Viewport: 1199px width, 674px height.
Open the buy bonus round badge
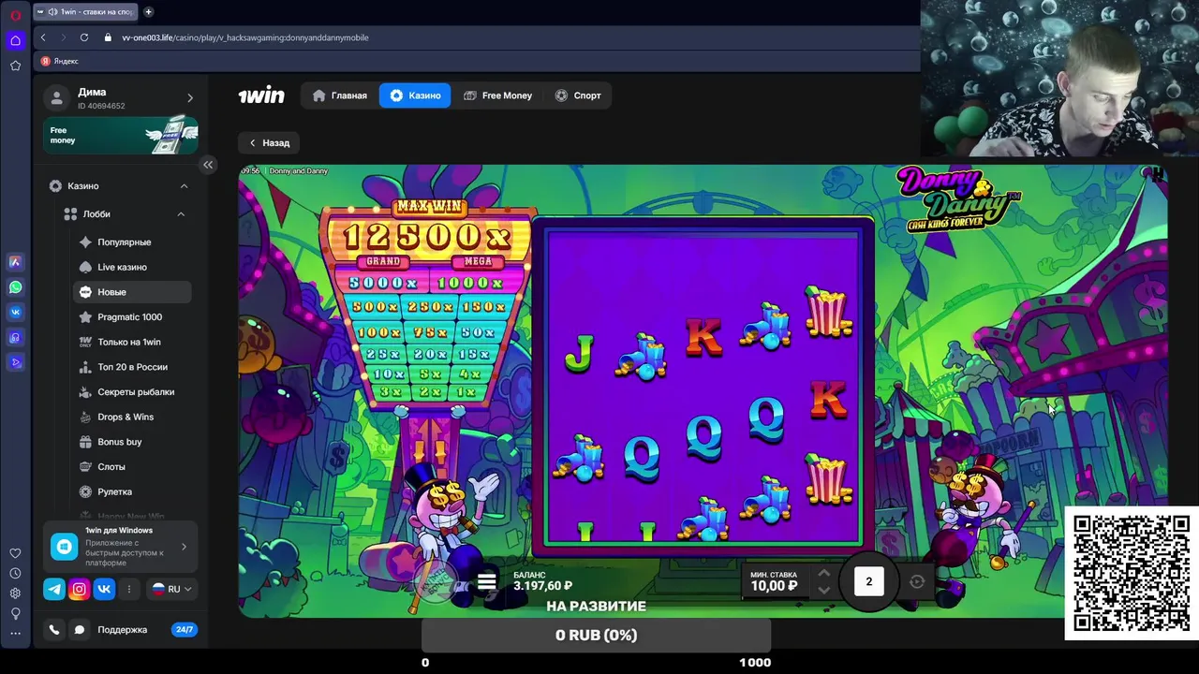pos(437,583)
